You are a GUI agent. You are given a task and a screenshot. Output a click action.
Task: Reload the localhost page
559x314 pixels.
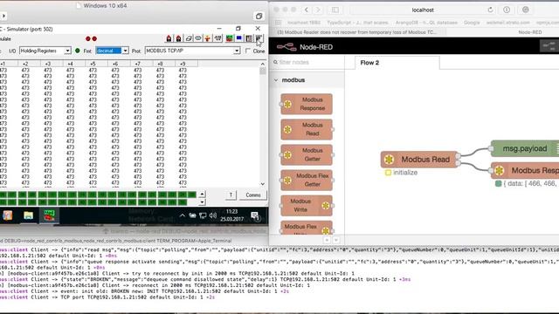point(490,10)
